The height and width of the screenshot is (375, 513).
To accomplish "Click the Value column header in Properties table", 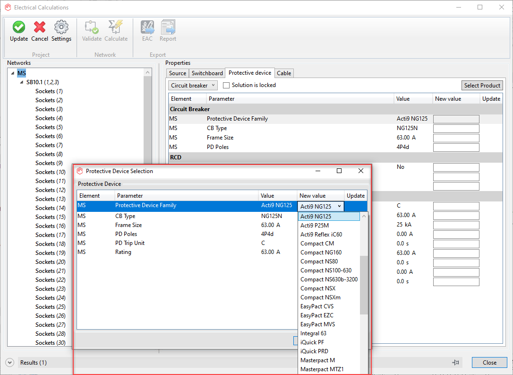I will [413, 99].
